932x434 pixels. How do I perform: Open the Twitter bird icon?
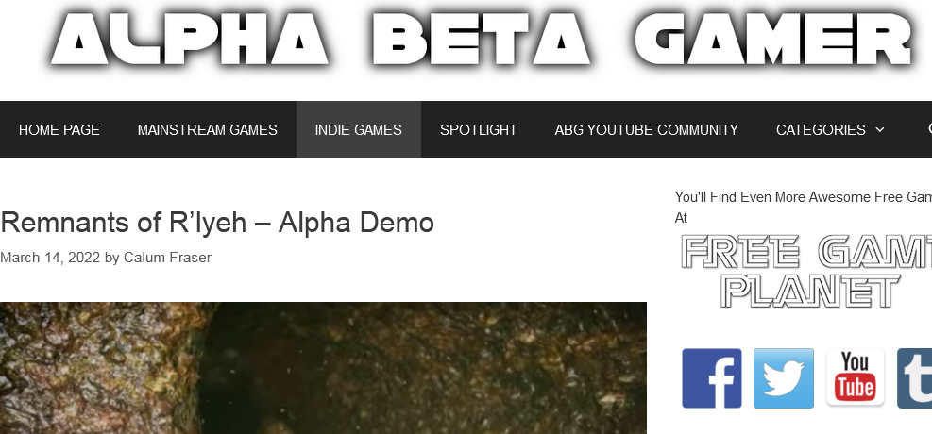784,378
